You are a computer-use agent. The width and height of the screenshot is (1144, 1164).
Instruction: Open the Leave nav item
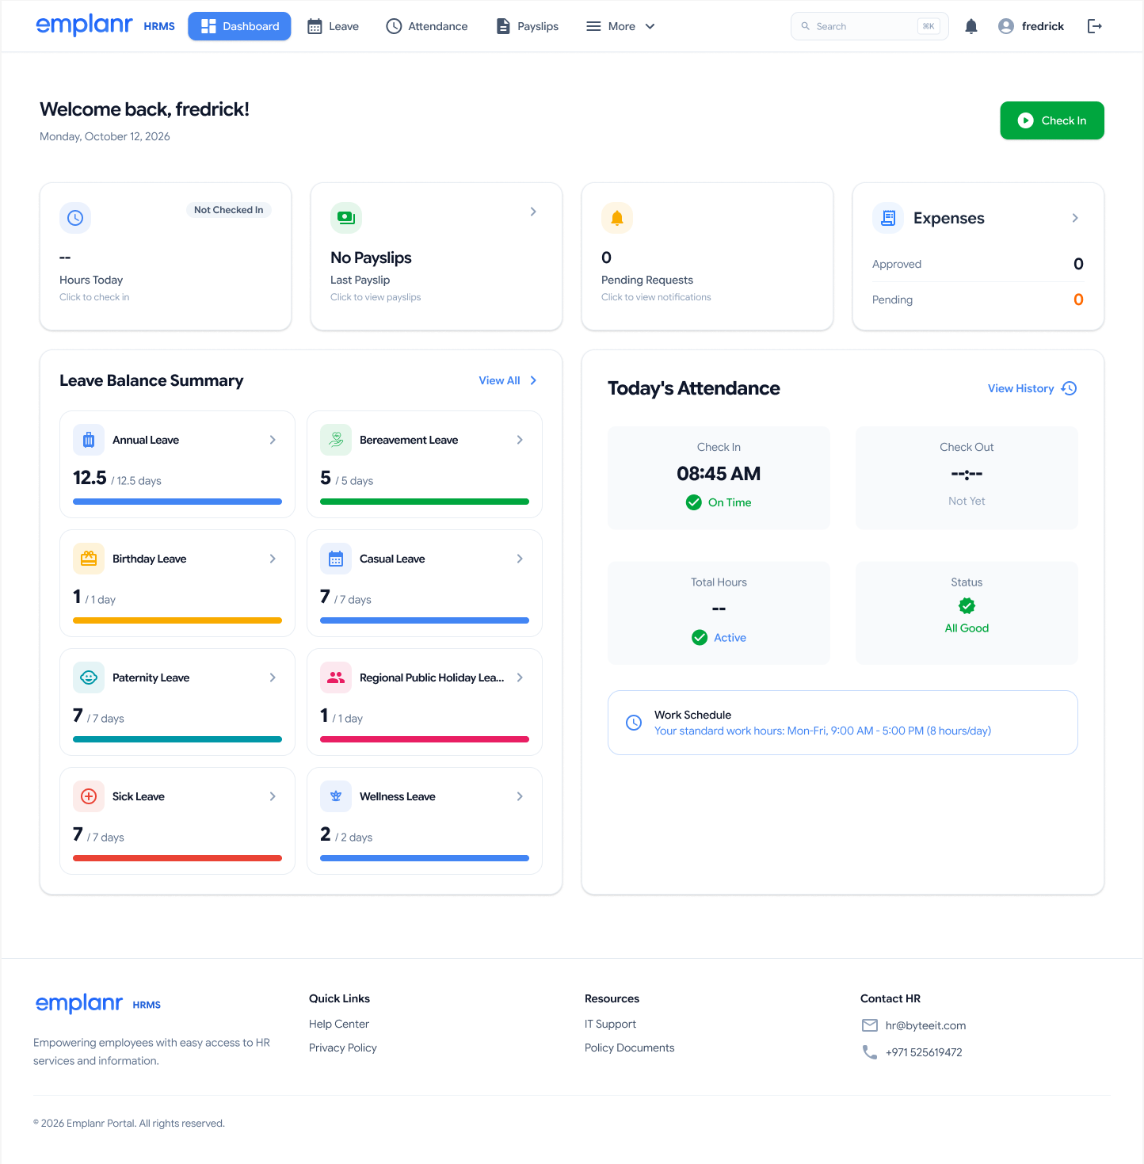click(x=333, y=26)
